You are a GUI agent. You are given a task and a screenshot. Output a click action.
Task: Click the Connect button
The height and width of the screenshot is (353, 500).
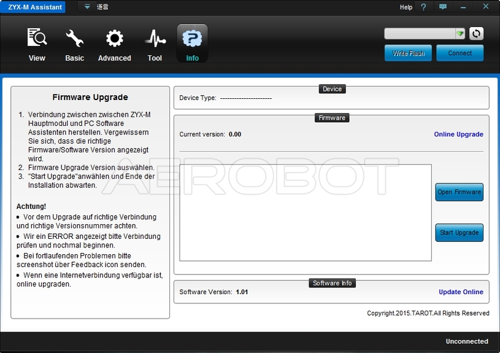(x=460, y=53)
